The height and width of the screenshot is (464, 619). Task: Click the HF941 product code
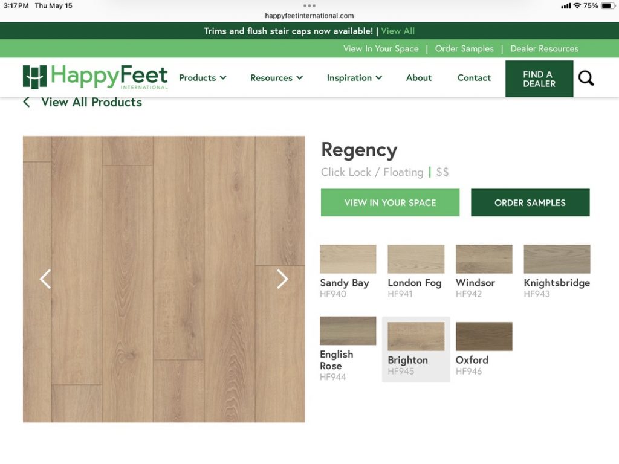click(400, 294)
